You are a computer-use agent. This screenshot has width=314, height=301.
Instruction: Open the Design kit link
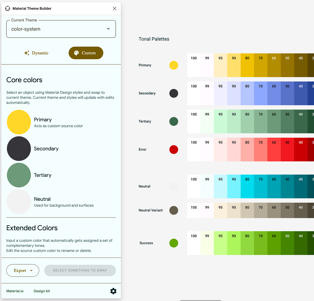(x=42, y=291)
